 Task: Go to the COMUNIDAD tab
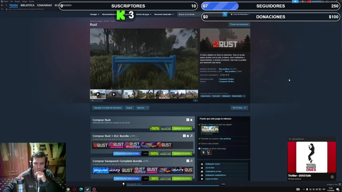pos(44,5)
